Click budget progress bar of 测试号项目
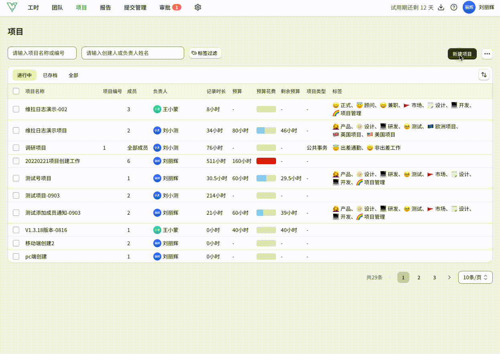The width and height of the screenshot is (500, 354). 266,178
